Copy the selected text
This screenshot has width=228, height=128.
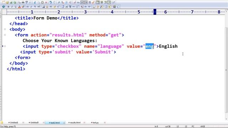(38, 2)
